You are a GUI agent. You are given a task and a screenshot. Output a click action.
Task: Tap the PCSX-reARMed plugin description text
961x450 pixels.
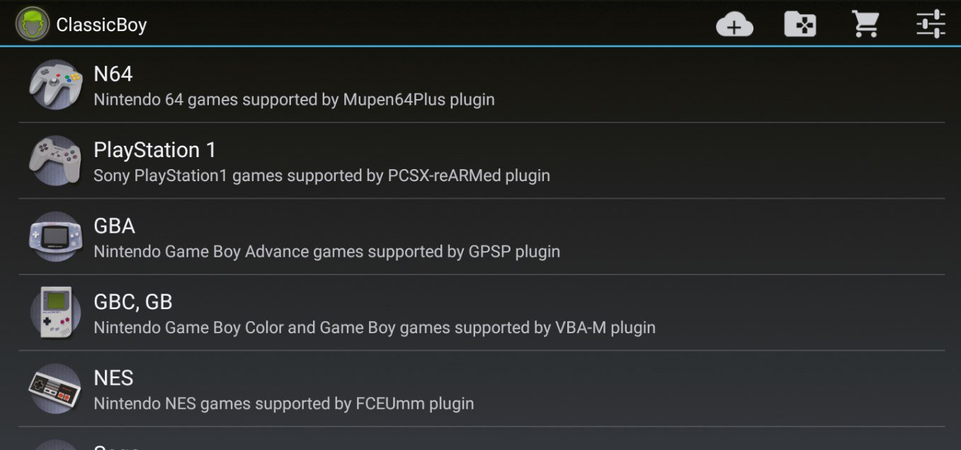322,175
